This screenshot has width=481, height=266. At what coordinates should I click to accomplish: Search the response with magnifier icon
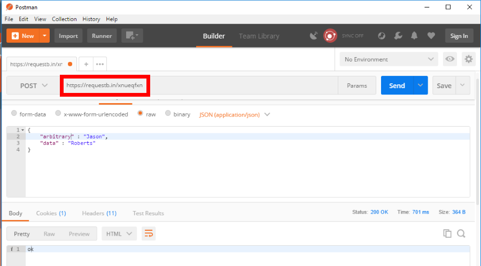point(461,233)
